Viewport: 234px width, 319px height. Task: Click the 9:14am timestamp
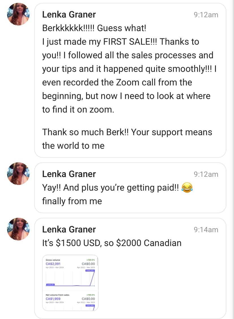click(x=206, y=230)
